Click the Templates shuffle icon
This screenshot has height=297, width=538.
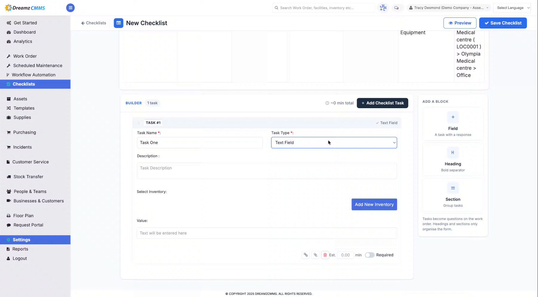pos(9,108)
